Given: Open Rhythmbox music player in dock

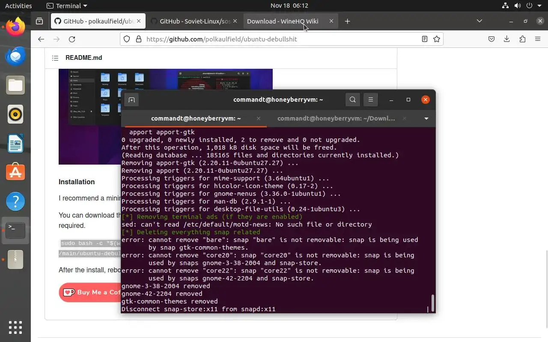Looking at the screenshot, I should pos(15,115).
